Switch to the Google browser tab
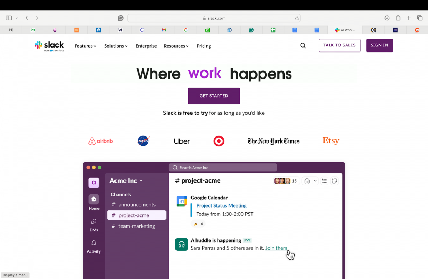The width and height of the screenshot is (428, 279). [185, 30]
